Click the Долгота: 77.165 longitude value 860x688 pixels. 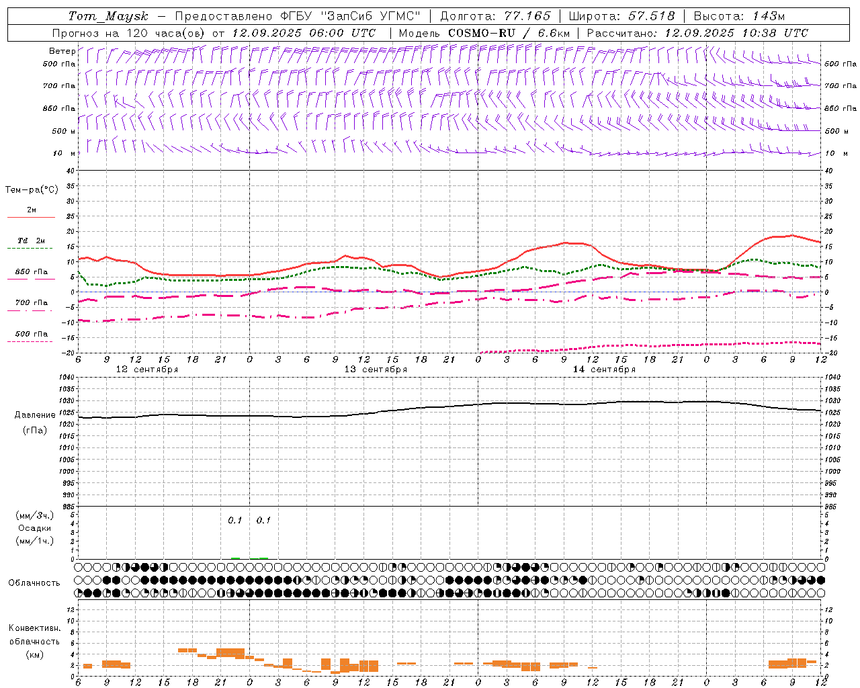tap(495, 16)
